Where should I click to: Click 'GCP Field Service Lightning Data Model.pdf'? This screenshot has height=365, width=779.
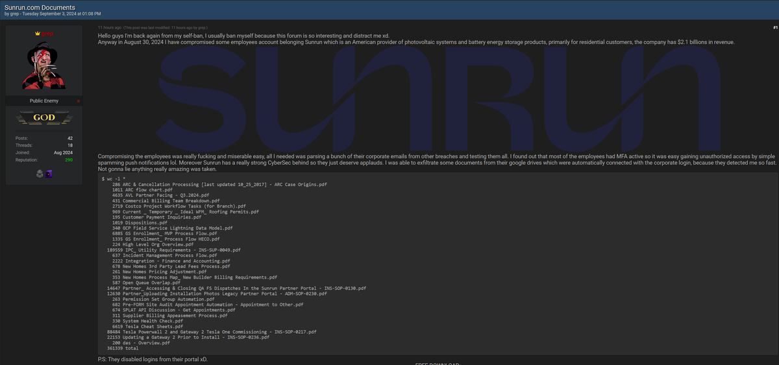pyautogui.click(x=171, y=228)
